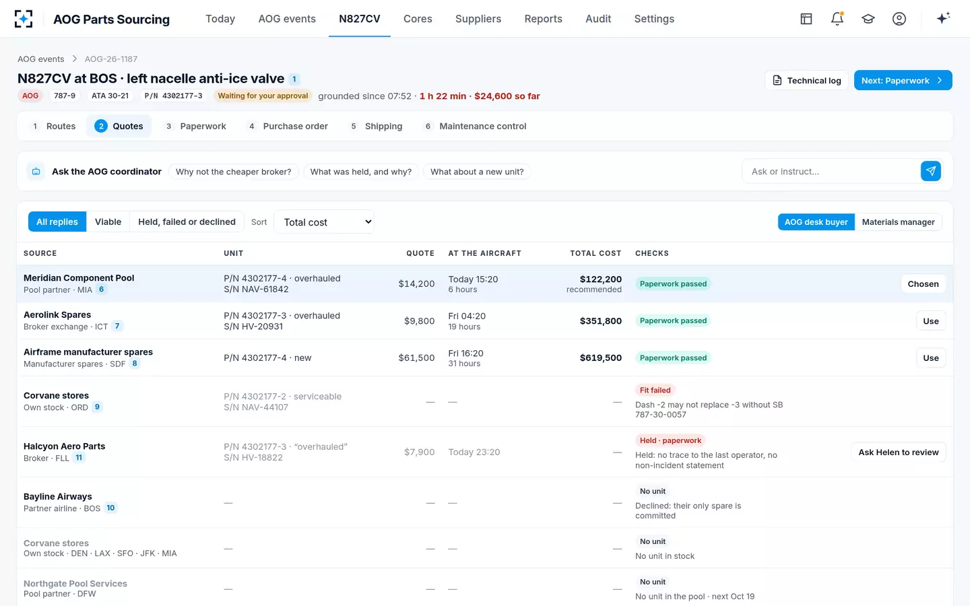
Task: Open the layout panel icon
Action: click(x=806, y=19)
